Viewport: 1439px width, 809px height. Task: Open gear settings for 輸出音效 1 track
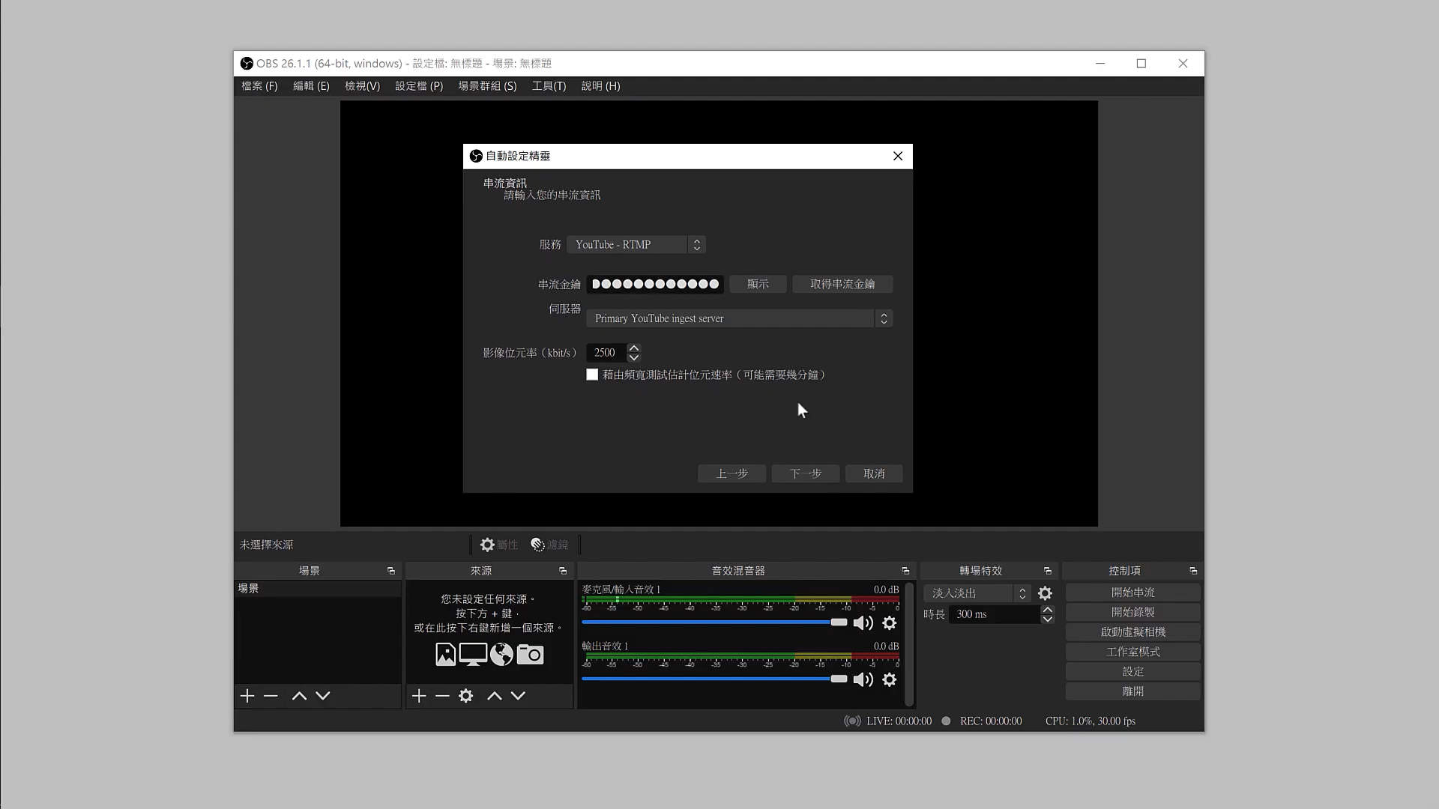pos(889,680)
